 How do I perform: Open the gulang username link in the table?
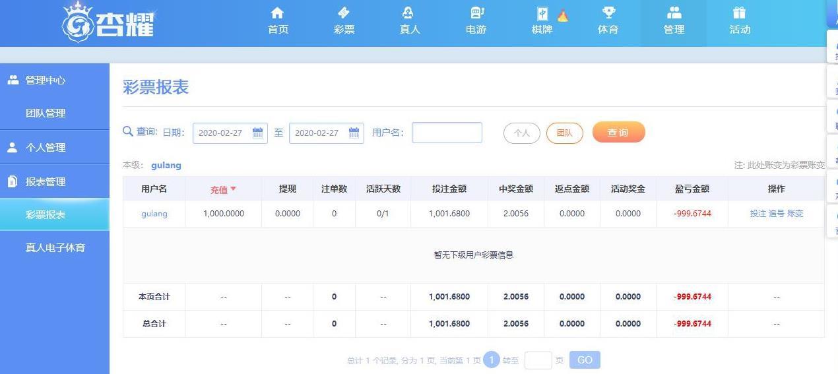point(154,214)
